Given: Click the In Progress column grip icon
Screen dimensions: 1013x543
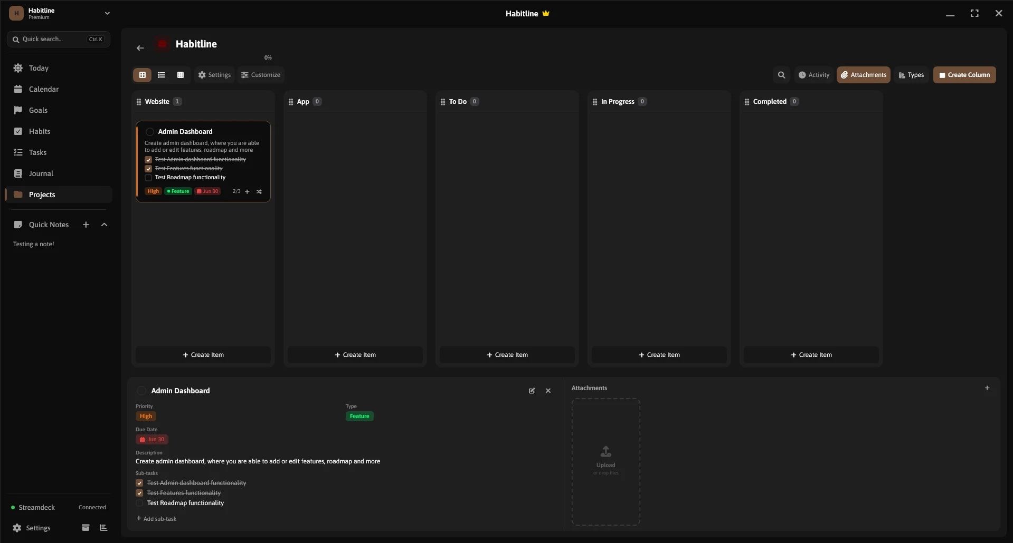Looking at the screenshot, I should click(x=594, y=102).
